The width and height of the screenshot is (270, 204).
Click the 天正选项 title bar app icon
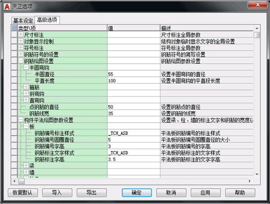click(x=5, y=5)
